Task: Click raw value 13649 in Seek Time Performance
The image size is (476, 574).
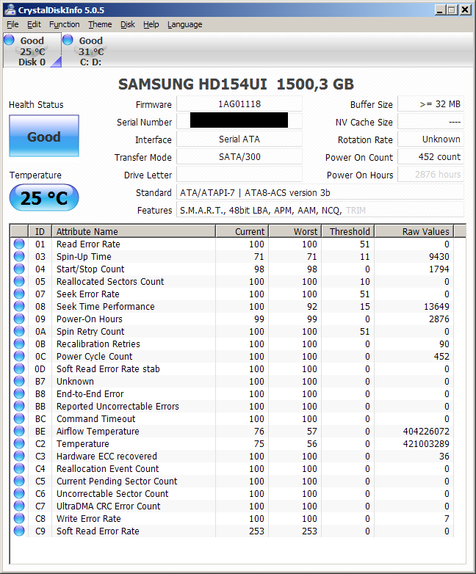Action: pyautogui.click(x=436, y=306)
